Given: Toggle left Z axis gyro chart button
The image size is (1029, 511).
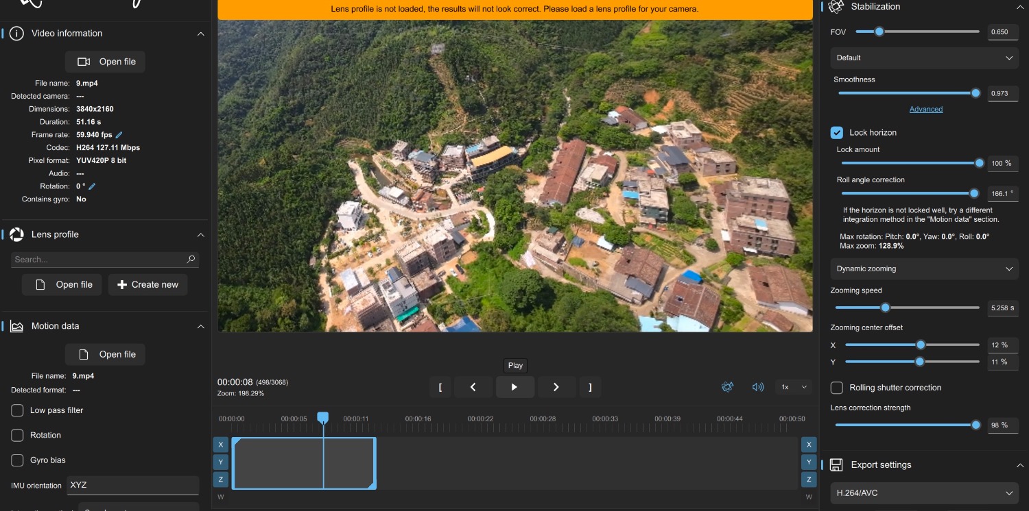Looking at the screenshot, I should point(221,479).
